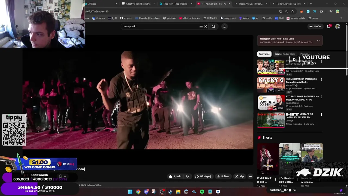Open File Explorer from taskbar
The height and width of the screenshot is (196, 348).
click(x=178, y=192)
